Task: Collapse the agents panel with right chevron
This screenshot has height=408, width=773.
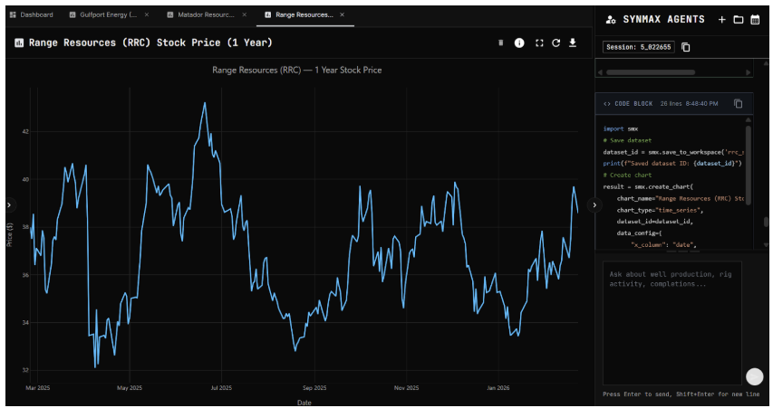Action: 594,204
